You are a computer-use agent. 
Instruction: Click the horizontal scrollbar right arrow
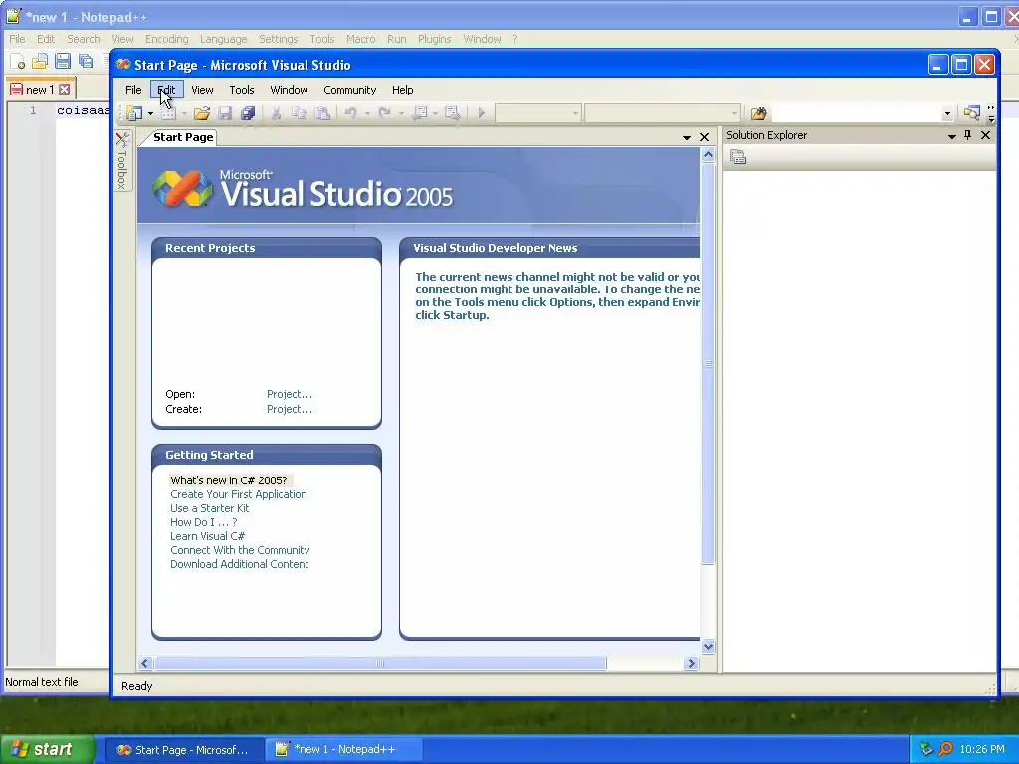(692, 664)
